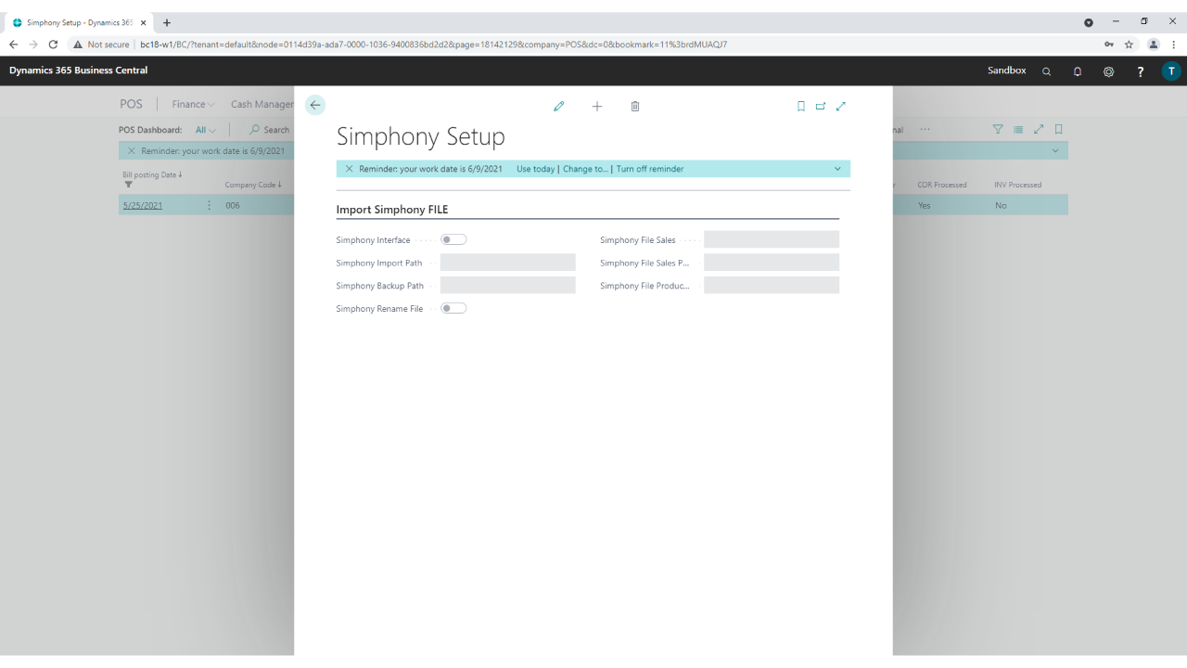This screenshot has height=668, width=1187.
Task: Reload the page in the browser
Action: 53,45
